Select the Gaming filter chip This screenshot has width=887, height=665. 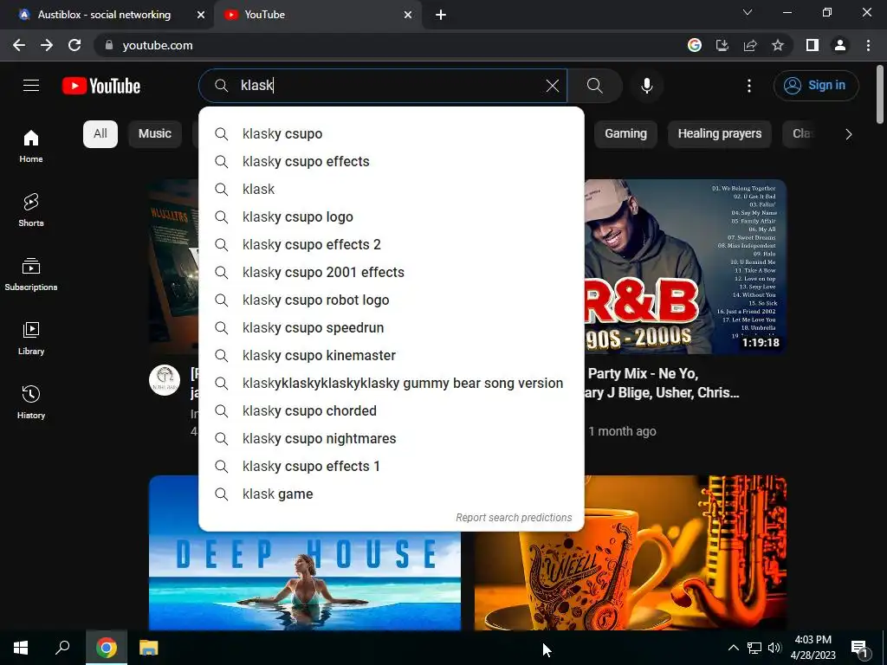click(x=625, y=134)
